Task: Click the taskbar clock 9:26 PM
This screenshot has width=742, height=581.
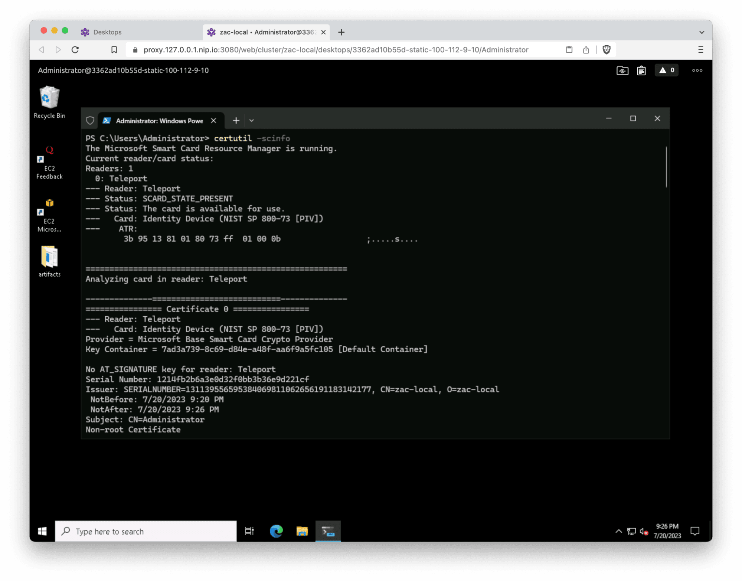Action: pyautogui.click(x=667, y=531)
